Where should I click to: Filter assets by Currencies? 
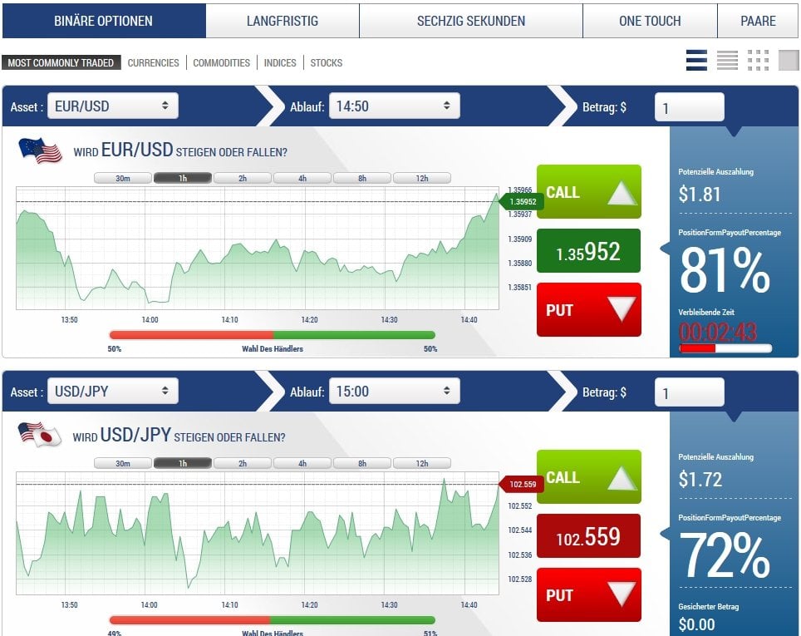(x=153, y=63)
